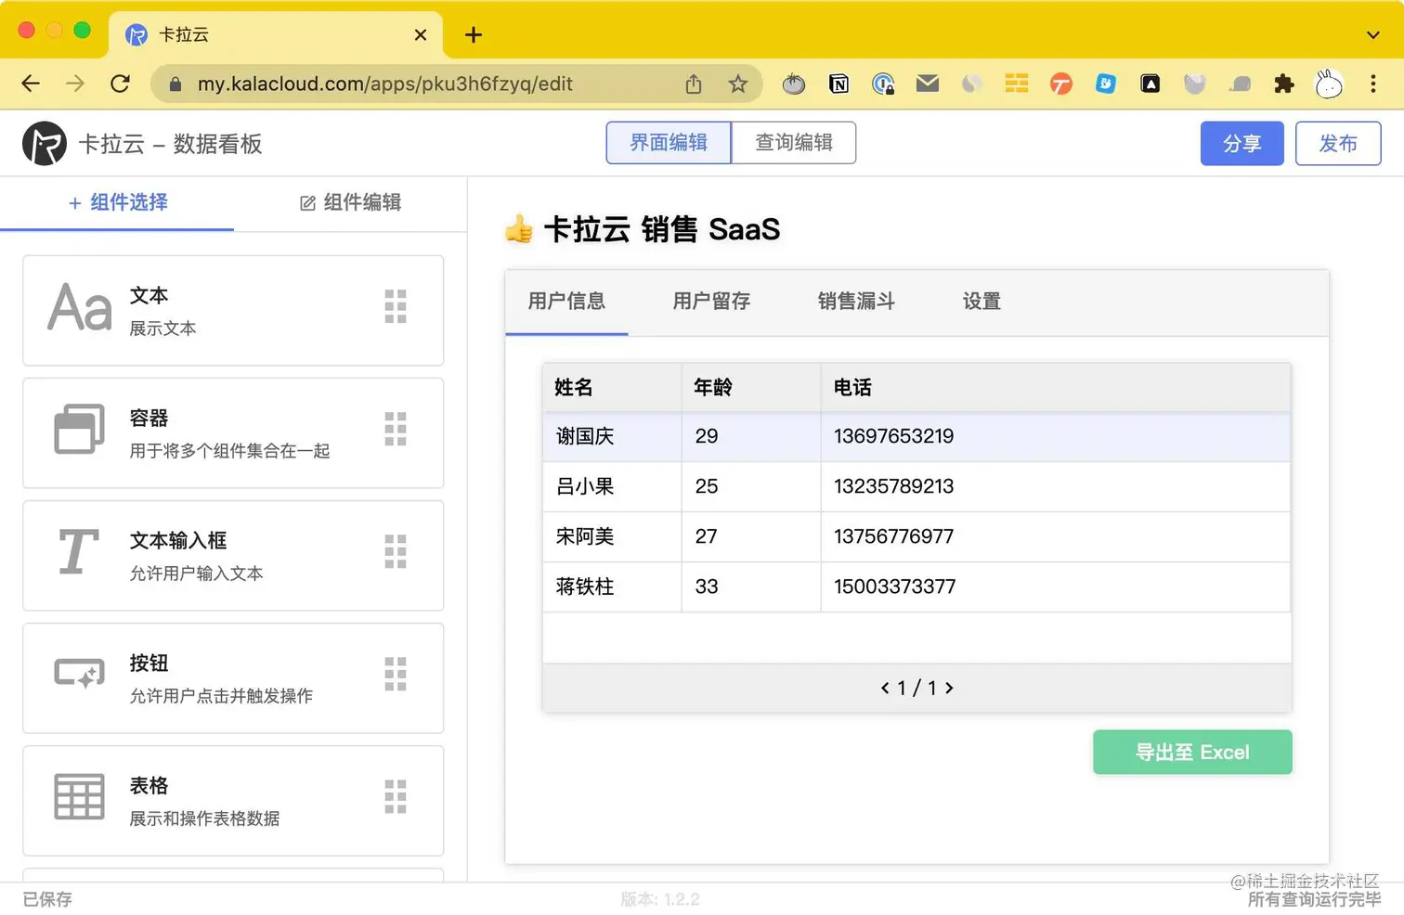Select the row for 吕小果
This screenshot has height=915, width=1404.
point(916,486)
